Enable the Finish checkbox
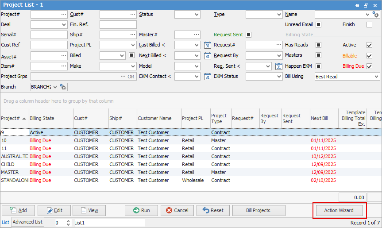 pos(369,25)
